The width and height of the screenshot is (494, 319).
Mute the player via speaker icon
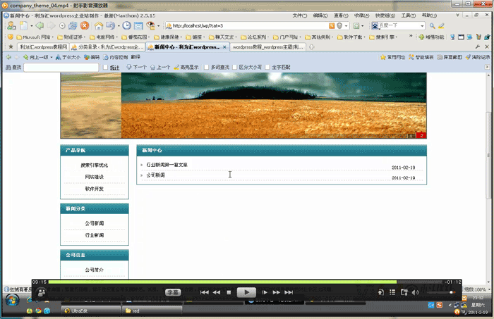(x=415, y=293)
